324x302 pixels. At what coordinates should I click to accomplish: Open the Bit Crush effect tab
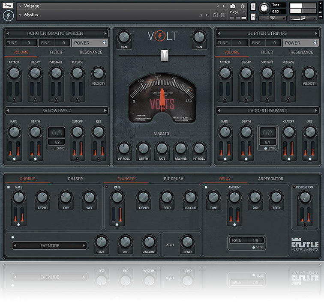174,179
